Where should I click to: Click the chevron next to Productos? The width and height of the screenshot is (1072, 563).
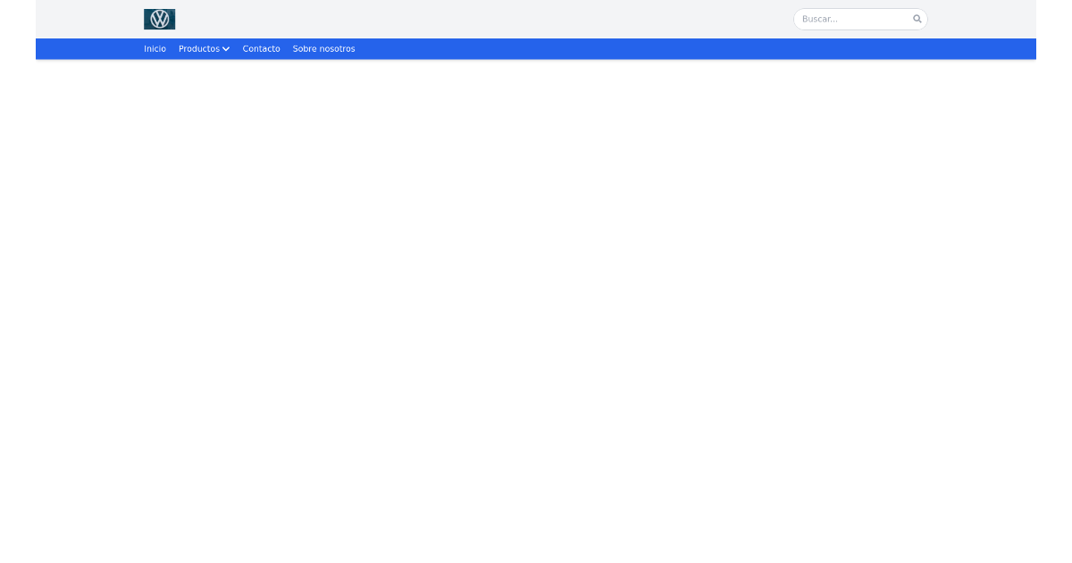click(x=225, y=49)
